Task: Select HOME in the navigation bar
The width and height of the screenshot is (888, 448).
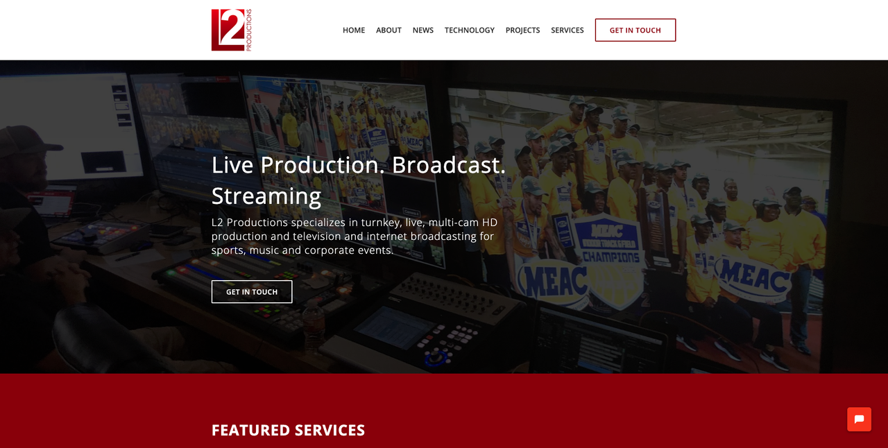Action: pyautogui.click(x=354, y=30)
